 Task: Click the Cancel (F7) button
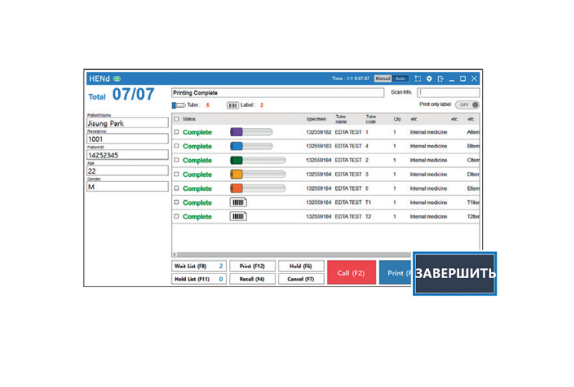pos(301,279)
